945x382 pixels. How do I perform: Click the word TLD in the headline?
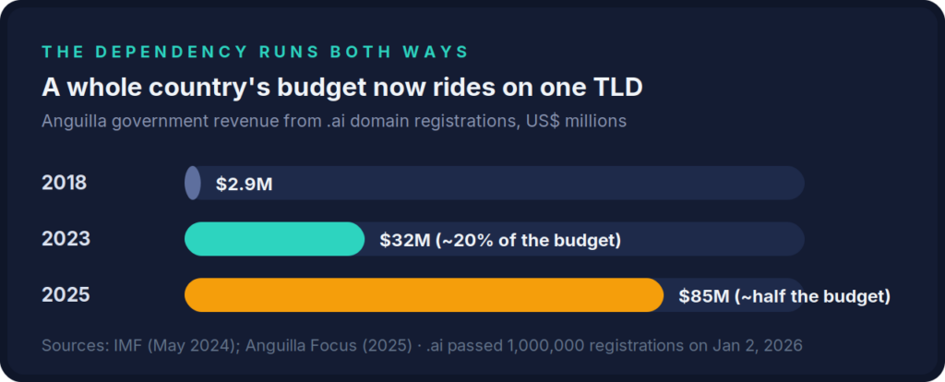tap(616, 88)
